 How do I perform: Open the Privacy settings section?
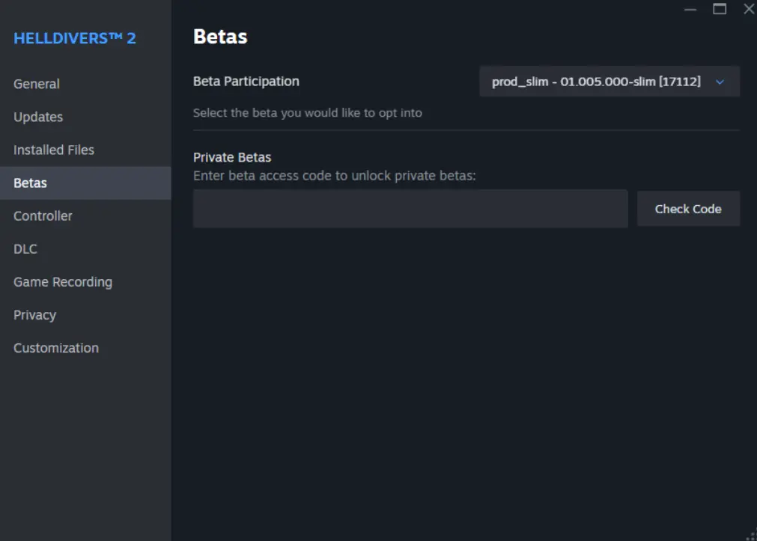(x=34, y=315)
